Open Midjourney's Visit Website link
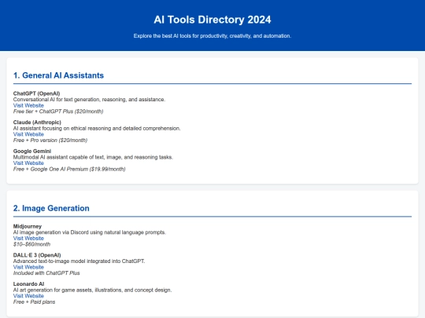Image resolution: width=425 pixels, height=318 pixels. click(28, 238)
